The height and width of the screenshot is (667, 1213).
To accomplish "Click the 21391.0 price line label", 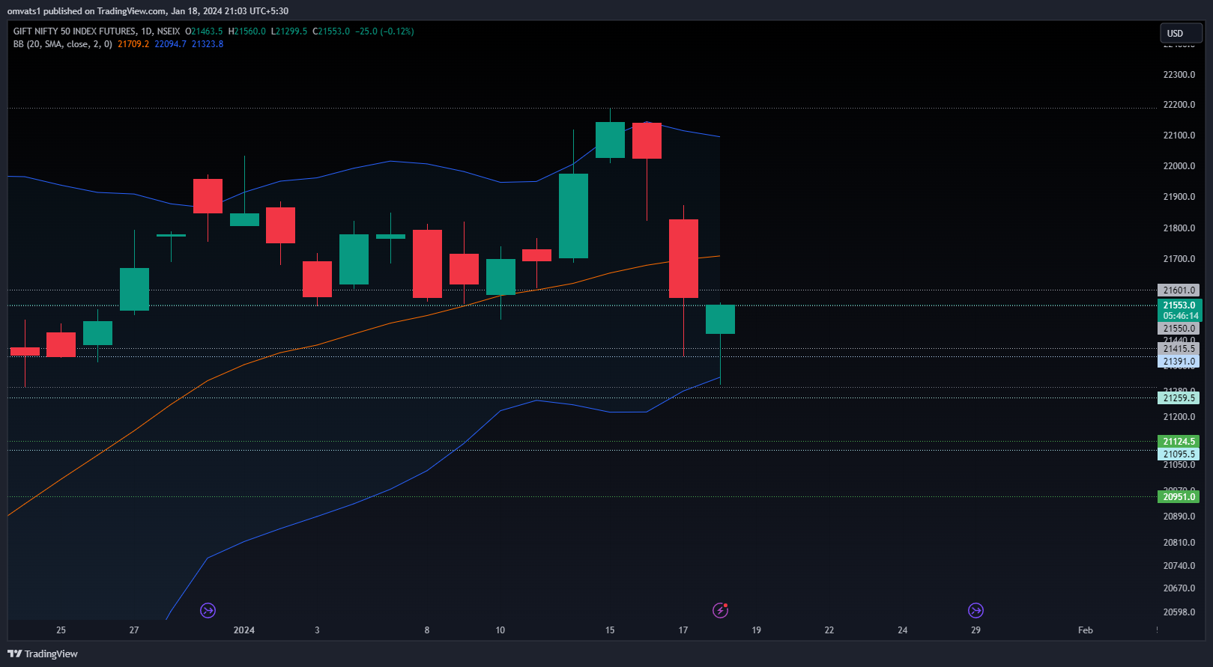I will [1179, 362].
